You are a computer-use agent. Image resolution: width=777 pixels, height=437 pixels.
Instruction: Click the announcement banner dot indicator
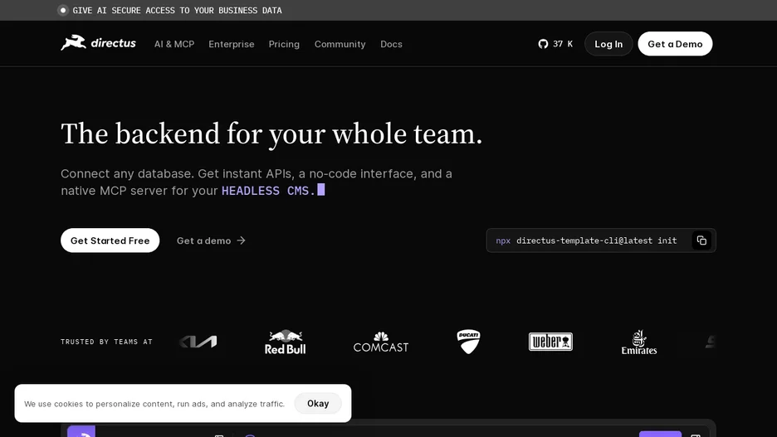[63, 11]
